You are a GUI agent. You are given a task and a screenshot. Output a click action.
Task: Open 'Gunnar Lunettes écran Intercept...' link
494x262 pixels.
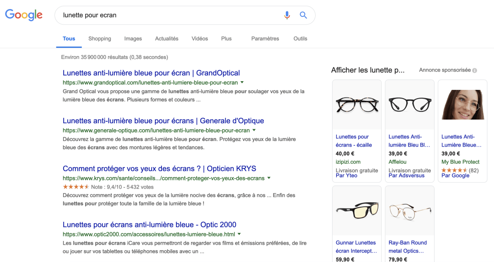[x=356, y=247]
